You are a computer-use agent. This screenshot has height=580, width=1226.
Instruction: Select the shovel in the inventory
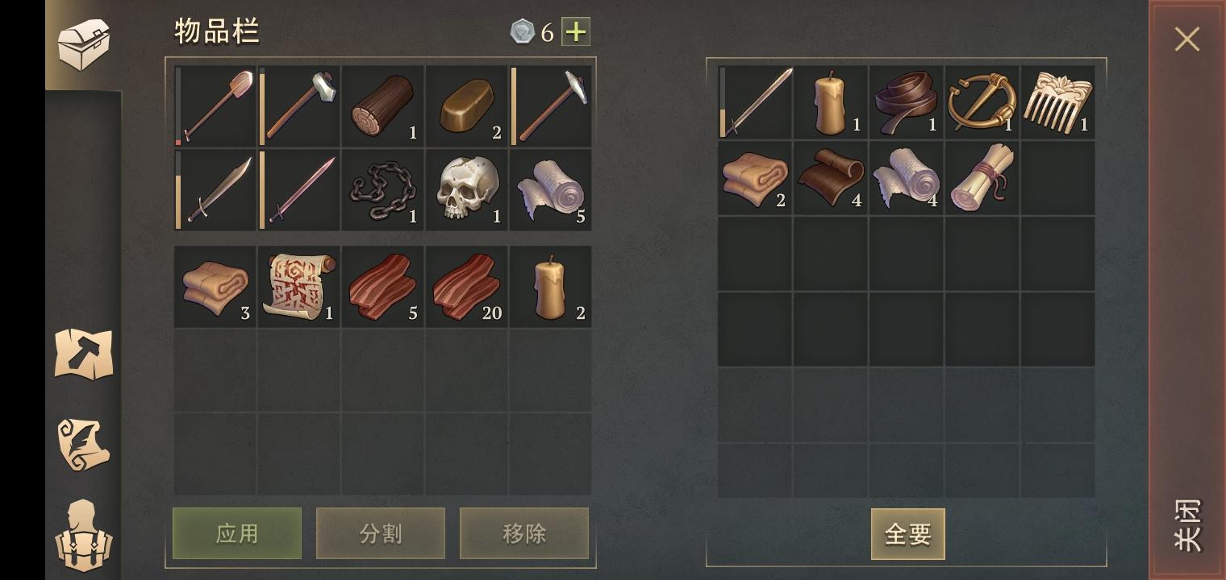215,106
